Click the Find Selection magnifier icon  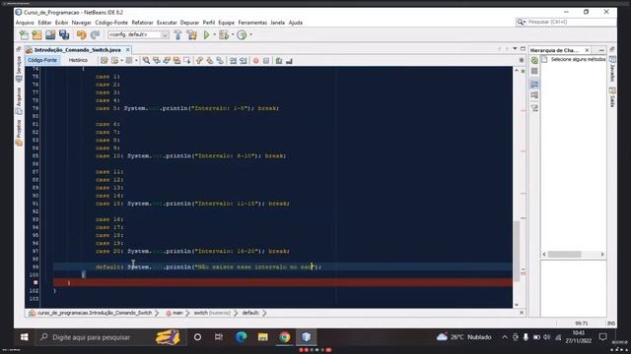click(146, 61)
